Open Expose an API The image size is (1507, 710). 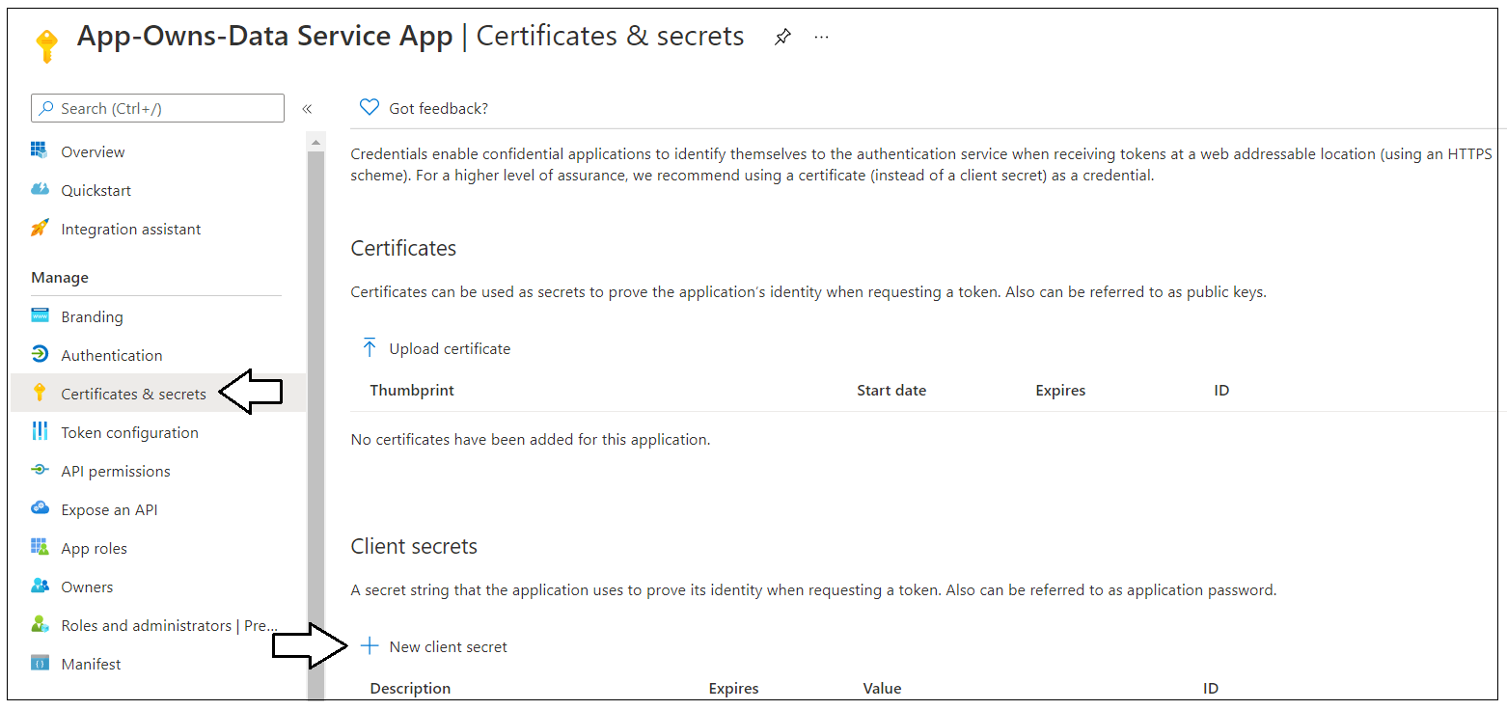pyautogui.click(x=109, y=509)
